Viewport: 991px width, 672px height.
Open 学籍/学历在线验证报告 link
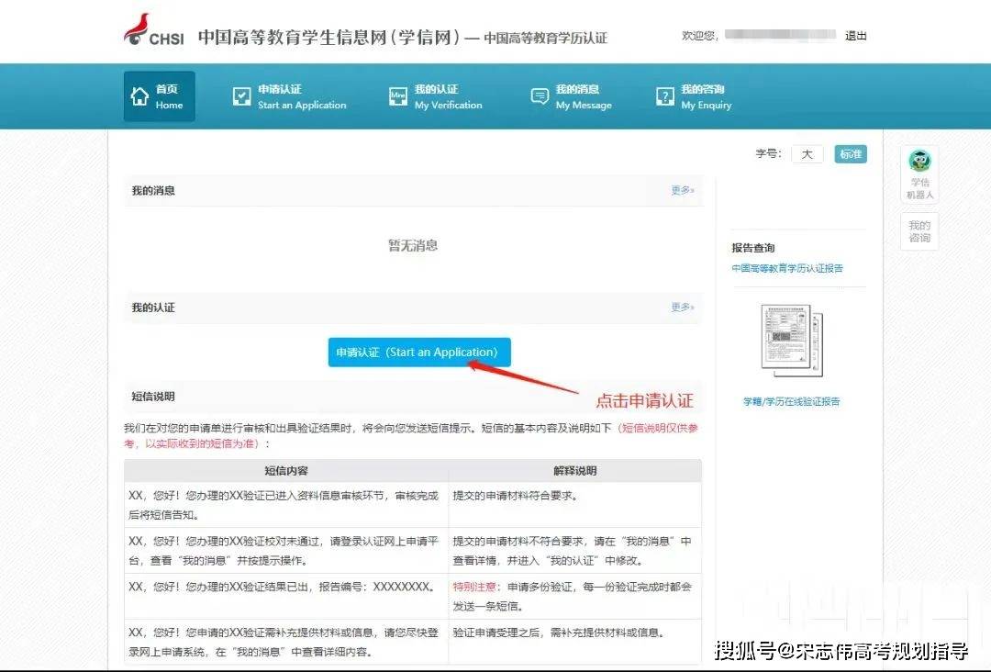pyautogui.click(x=791, y=401)
